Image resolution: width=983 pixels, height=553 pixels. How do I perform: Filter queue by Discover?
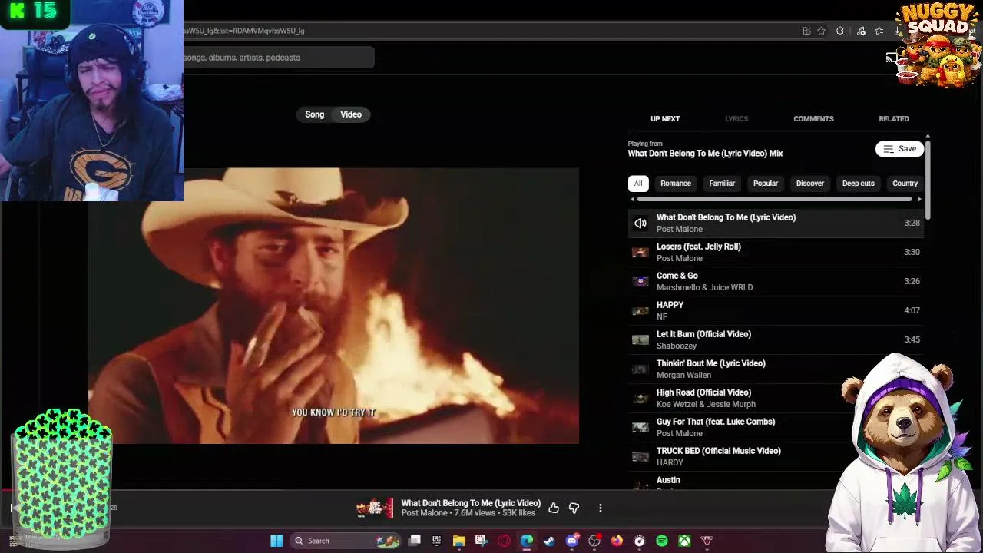[x=810, y=184]
